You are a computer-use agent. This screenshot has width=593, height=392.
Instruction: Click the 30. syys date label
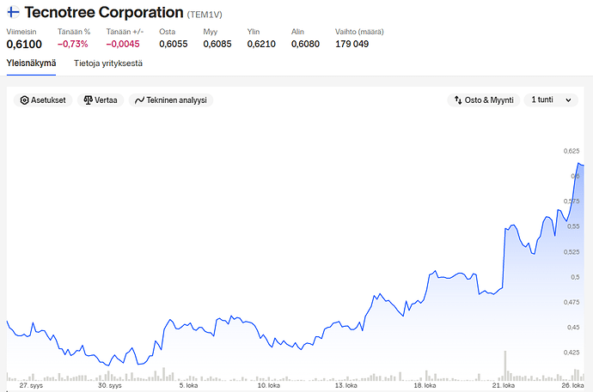[x=110, y=385]
